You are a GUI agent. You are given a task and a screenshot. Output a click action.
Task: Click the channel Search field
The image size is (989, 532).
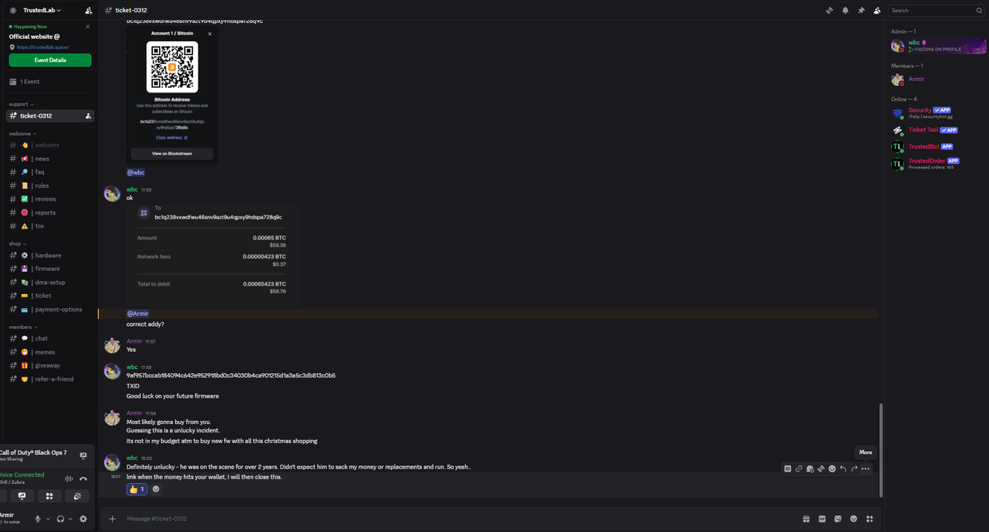click(x=935, y=10)
